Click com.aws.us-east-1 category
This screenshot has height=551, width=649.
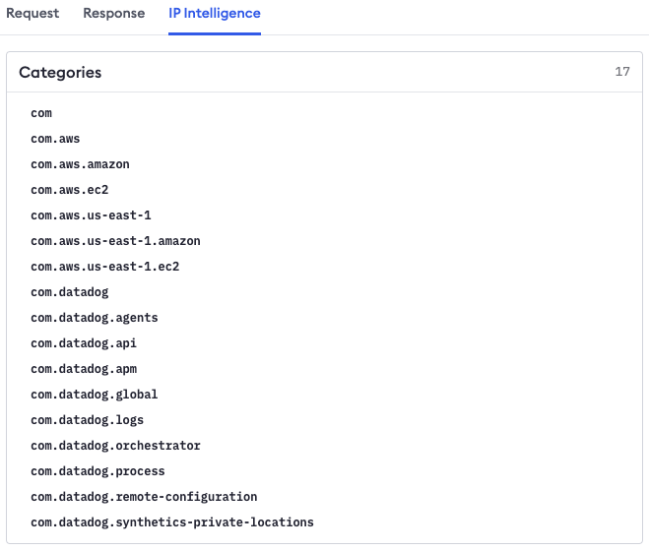[x=91, y=215]
